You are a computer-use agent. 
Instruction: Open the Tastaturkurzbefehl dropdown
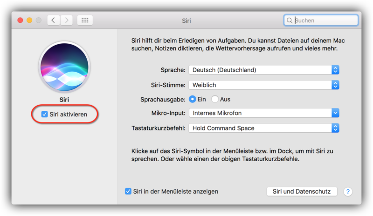264,128
